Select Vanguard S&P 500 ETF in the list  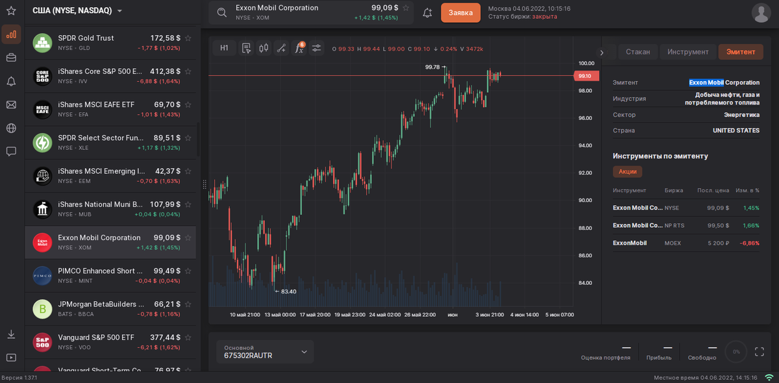tap(110, 342)
